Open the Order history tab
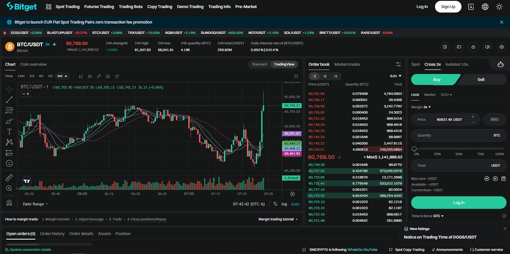 point(52,234)
